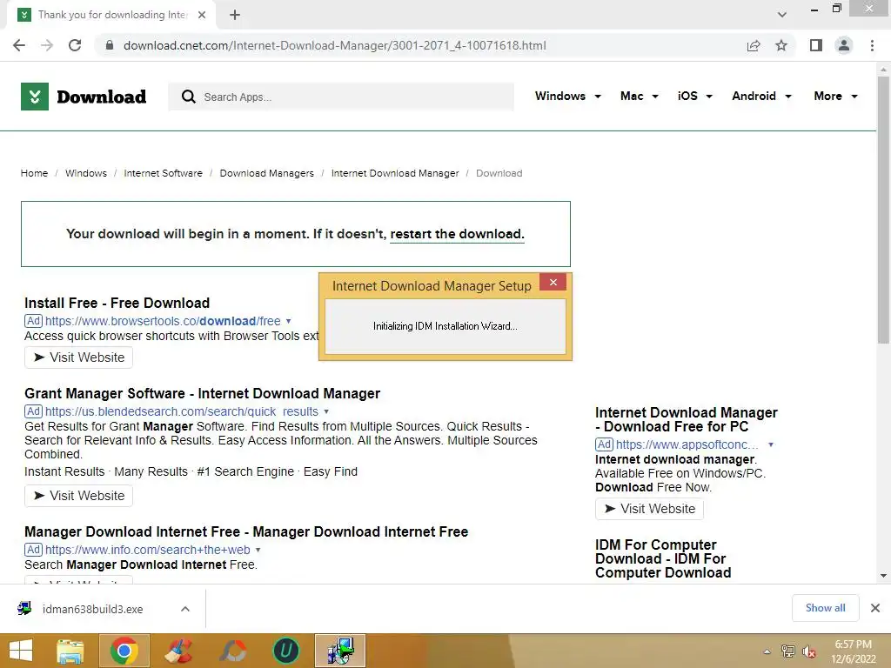Click the green Download.com logo icon
The image size is (891, 668).
click(35, 97)
